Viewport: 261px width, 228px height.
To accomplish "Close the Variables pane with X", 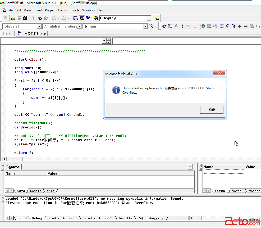I will [2, 166].
